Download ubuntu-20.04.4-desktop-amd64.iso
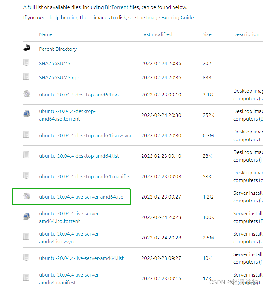 point(79,95)
